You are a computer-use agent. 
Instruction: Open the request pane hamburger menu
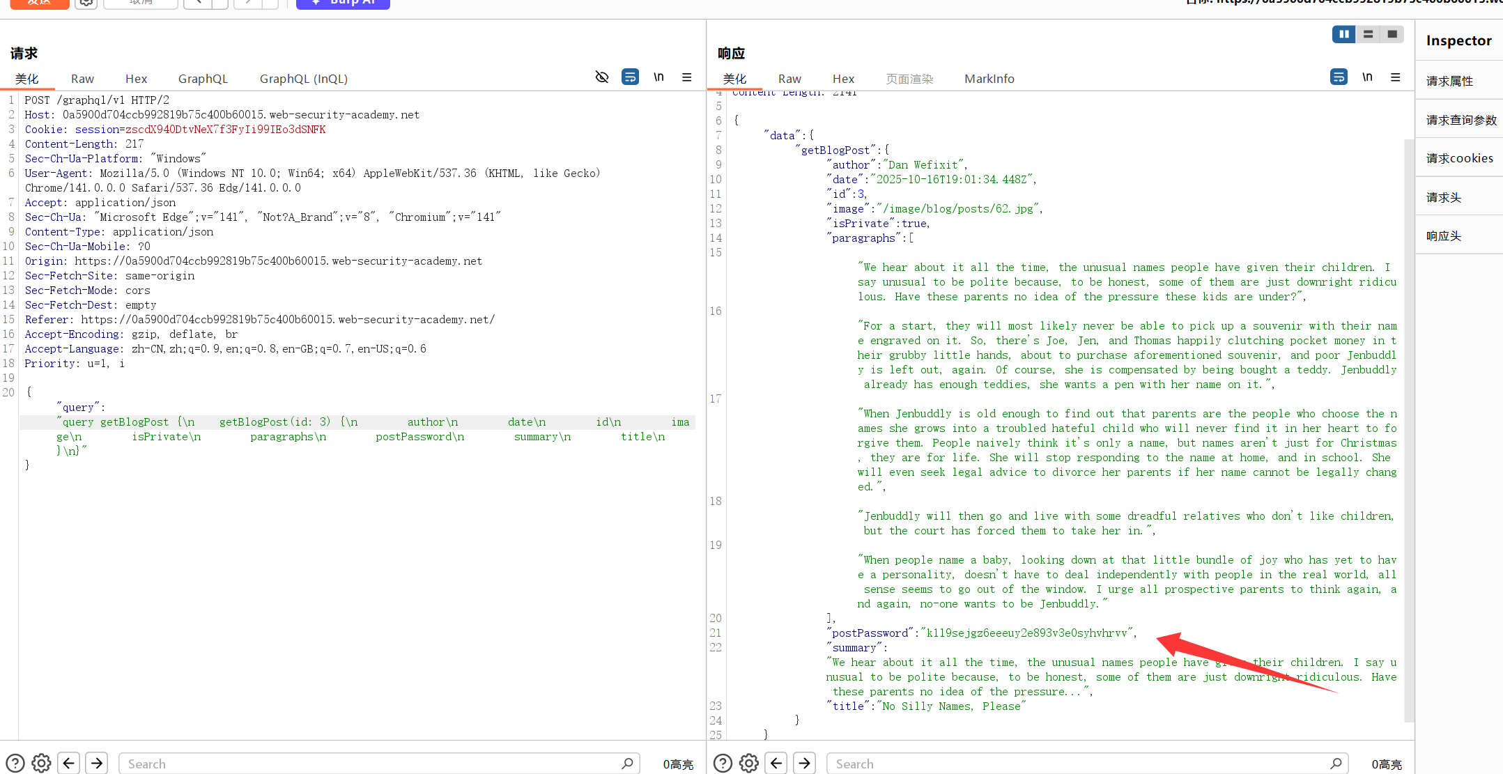[687, 77]
